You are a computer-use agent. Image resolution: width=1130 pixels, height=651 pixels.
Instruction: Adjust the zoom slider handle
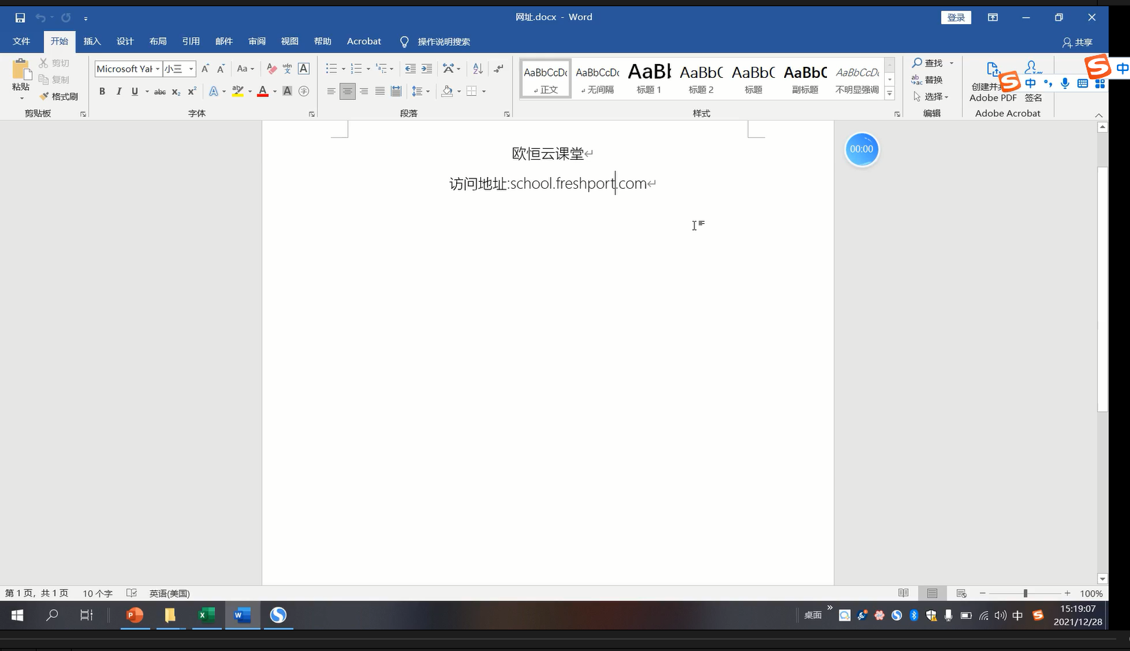pos(1025,593)
